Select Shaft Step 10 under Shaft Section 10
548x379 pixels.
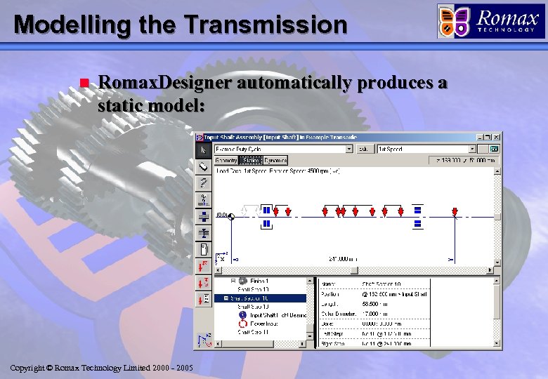253,307
